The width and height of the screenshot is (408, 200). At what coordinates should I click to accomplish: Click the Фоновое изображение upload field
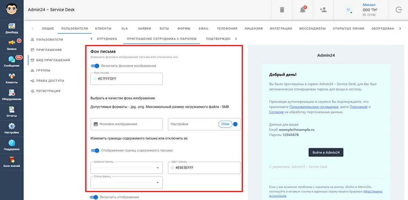pyautogui.click(x=127, y=124)
